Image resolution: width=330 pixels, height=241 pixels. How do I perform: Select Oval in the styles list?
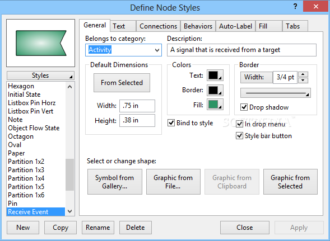pos(36,145)
